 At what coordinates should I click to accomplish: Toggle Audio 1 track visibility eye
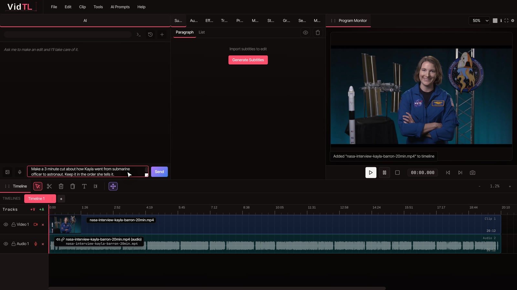pos(6,244)
